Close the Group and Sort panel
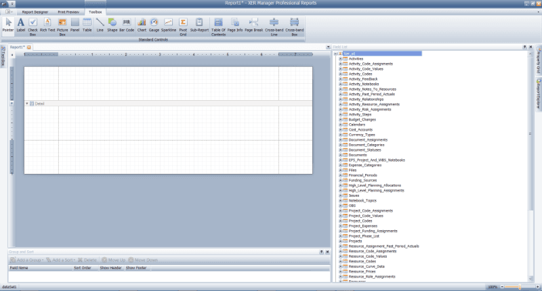This screenshot has width=542, height=291. (327, 252)
